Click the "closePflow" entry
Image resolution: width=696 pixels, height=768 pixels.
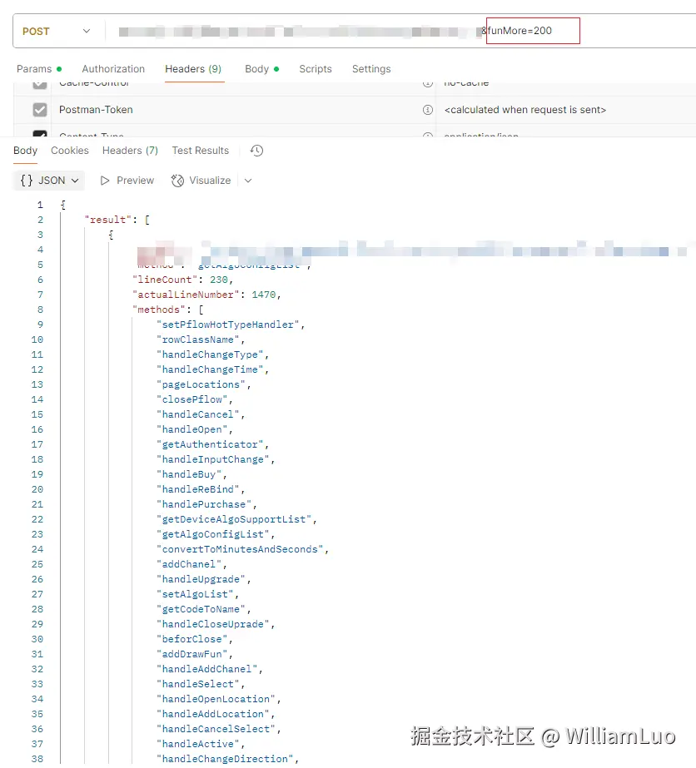click(x=192, y=399)
